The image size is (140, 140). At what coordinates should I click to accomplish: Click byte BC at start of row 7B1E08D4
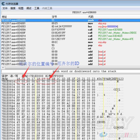(18, 114)
